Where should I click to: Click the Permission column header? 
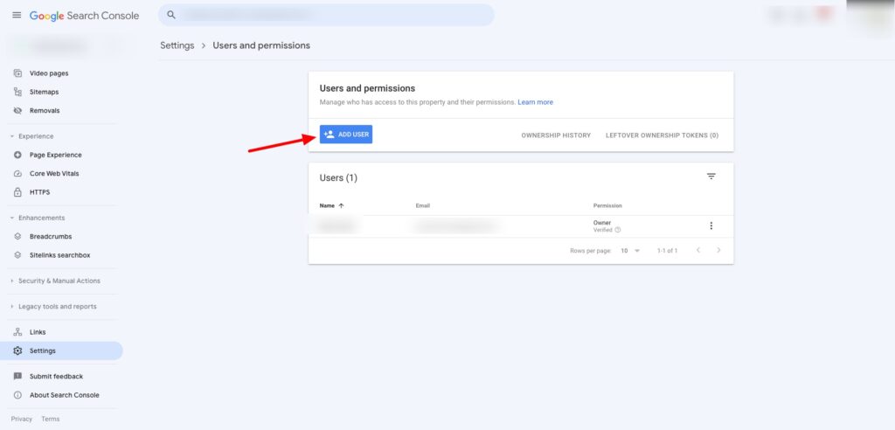tap(608, 205)
